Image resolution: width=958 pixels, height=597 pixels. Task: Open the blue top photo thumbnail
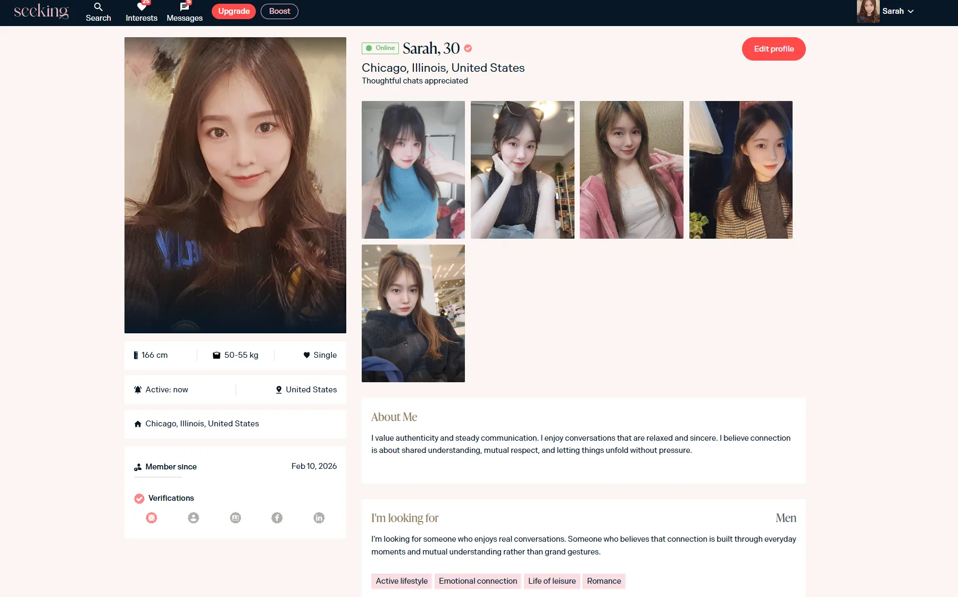click(413, 170)
